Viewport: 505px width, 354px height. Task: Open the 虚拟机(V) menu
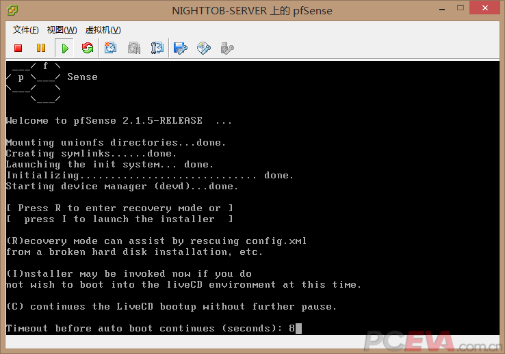pyautogui.click(x=103, y=30)
